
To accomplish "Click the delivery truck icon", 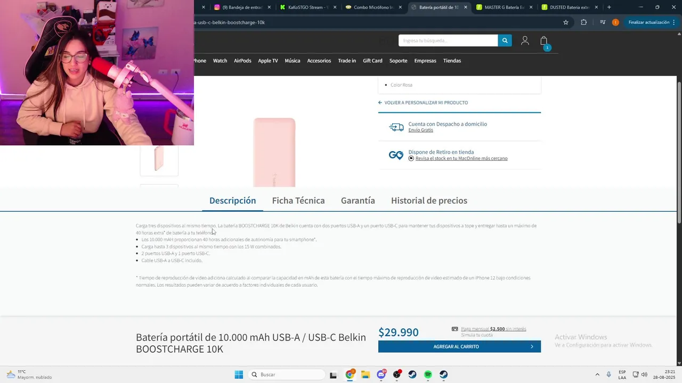I will pos(396,127).
